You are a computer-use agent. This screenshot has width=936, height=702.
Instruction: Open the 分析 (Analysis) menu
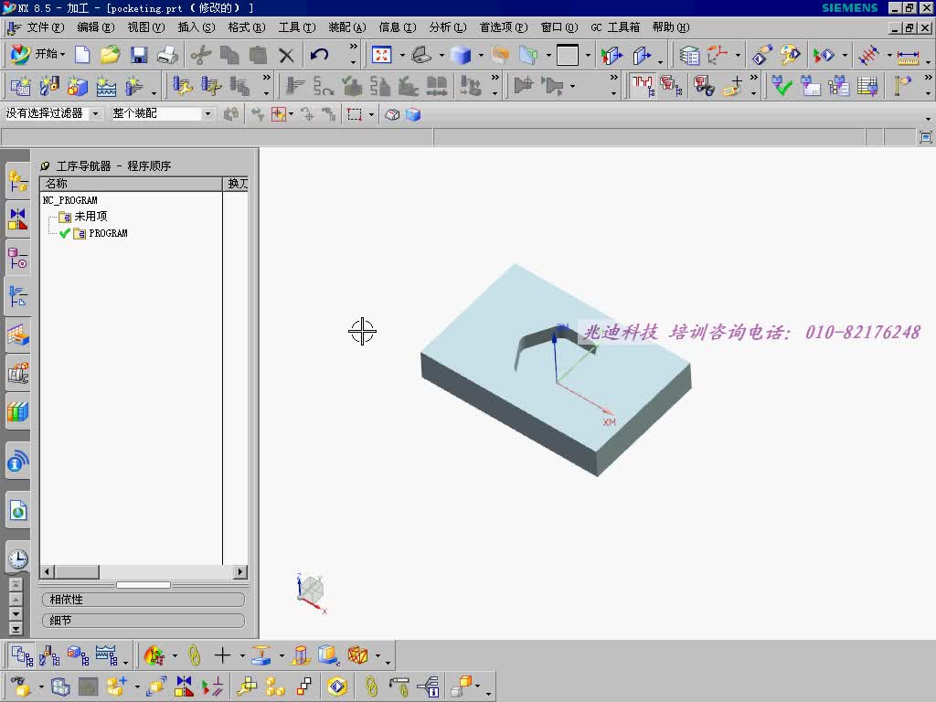[448, 27]
